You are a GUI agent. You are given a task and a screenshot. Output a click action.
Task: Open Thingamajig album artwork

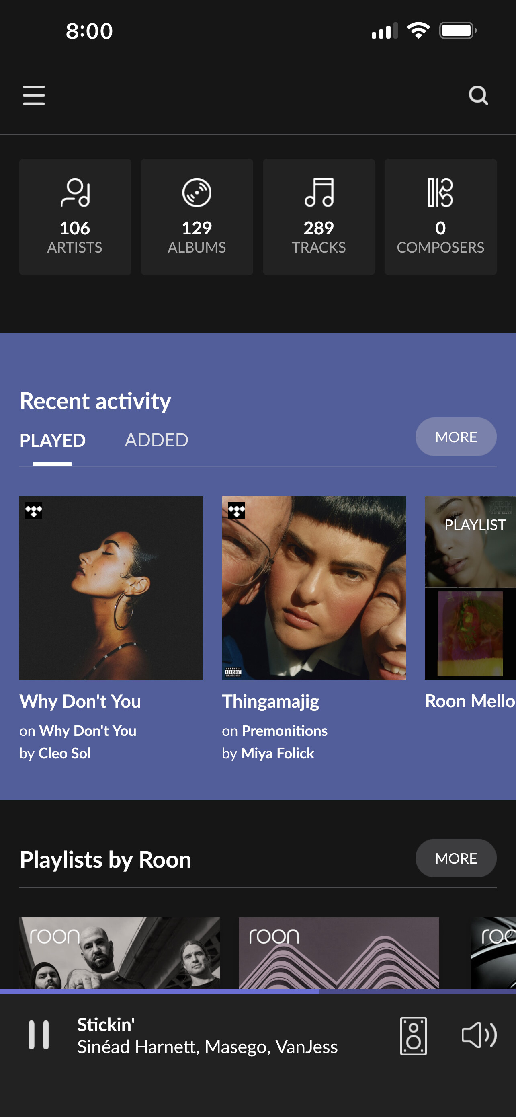[x=314, y=587]
